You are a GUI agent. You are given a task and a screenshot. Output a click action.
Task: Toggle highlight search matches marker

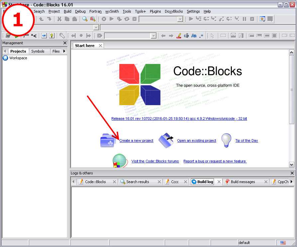(179, 36)
